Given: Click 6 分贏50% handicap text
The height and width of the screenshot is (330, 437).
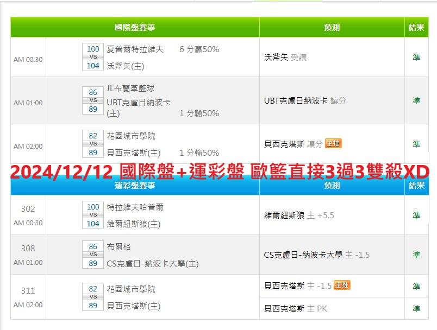Looking at the screenshot, I should coord(199,49).
